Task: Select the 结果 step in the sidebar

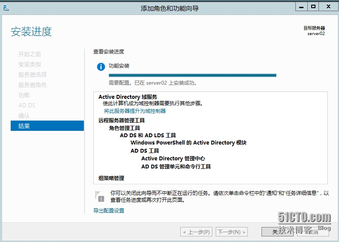Action: click(47, 126)
